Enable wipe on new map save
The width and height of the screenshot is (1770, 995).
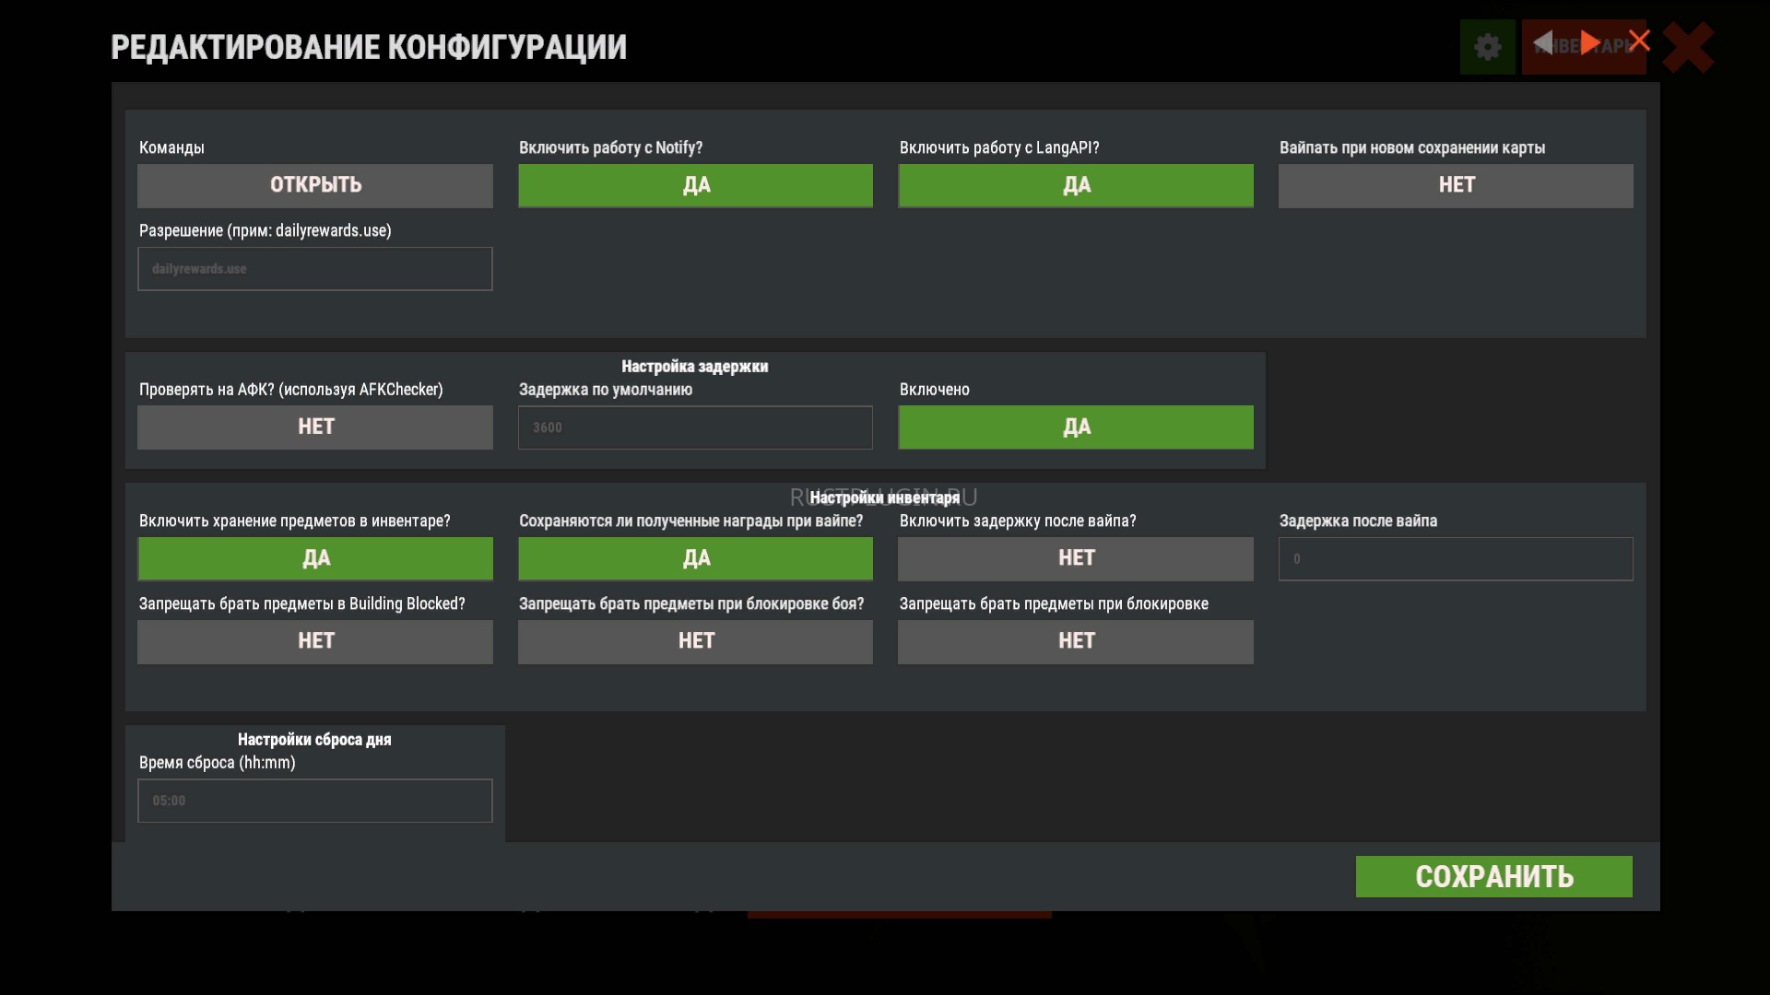pos(1456,185)
